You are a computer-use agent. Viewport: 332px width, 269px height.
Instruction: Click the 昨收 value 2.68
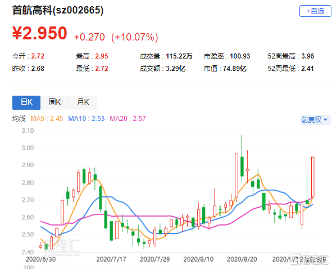(38, 69)
